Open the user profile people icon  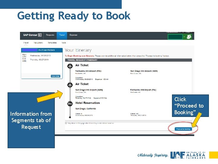point(189,37)
